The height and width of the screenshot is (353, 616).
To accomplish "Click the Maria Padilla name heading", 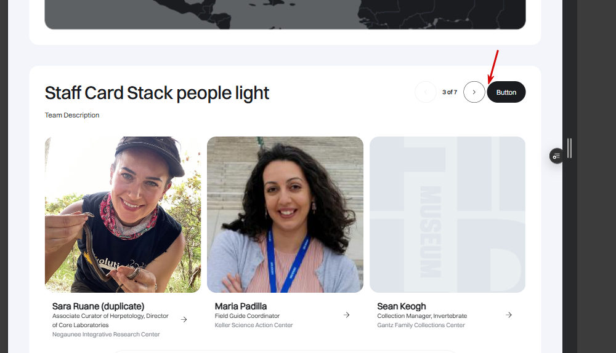I will pos(241,306).
